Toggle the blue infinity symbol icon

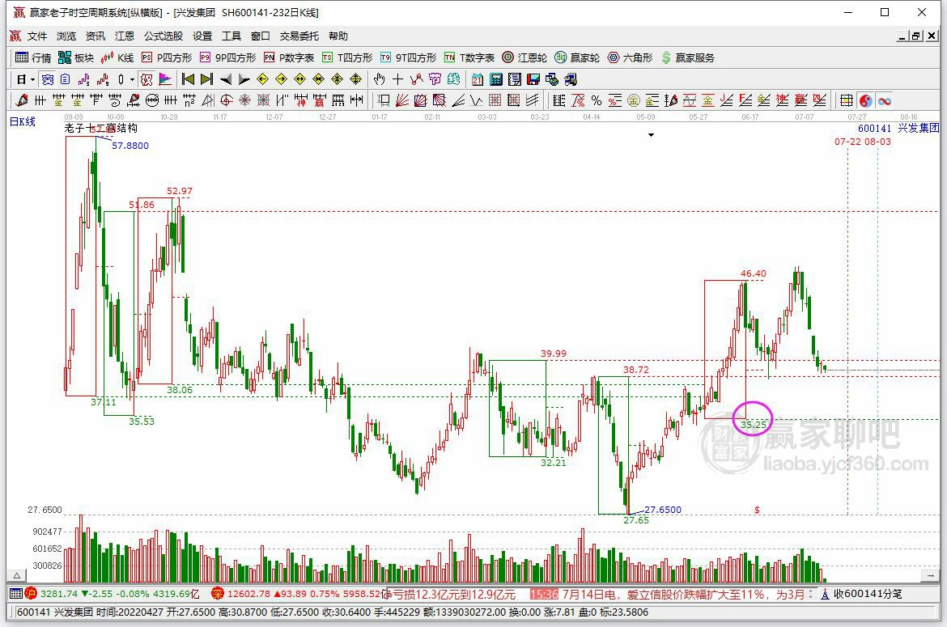point(885,100)
